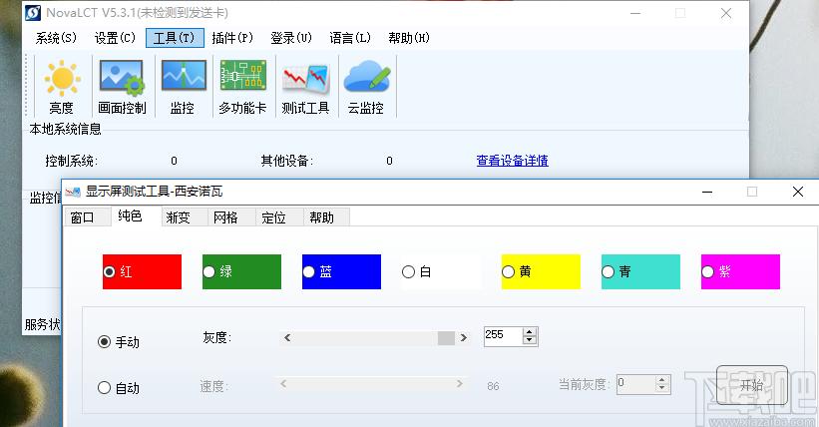The height and width of the screenshot is (427, 819).
Task: Switch to the 纯色 tab
Action: coord(136,215)
